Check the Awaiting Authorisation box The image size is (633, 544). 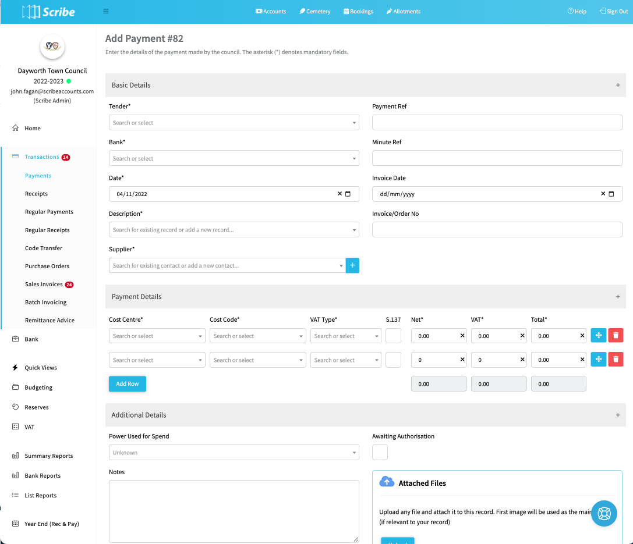380,452
